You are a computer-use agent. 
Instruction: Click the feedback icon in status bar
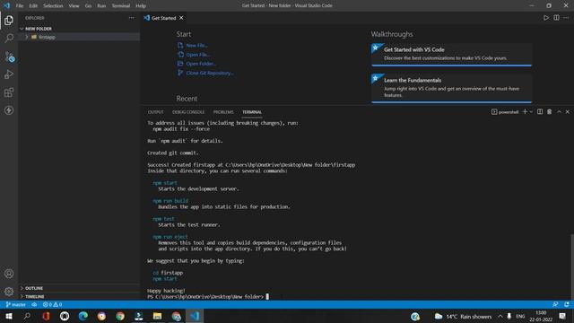[x=555, y=305]
